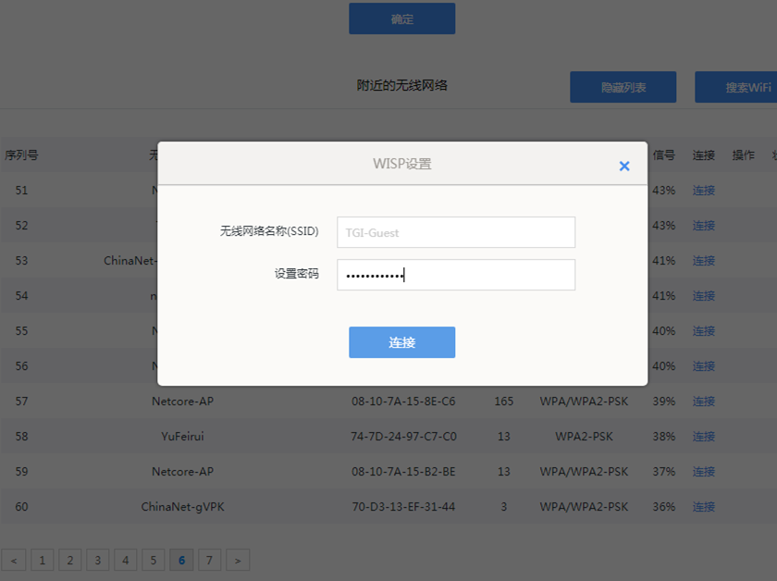Click the 隐藏列表 button

coord(623,86)
